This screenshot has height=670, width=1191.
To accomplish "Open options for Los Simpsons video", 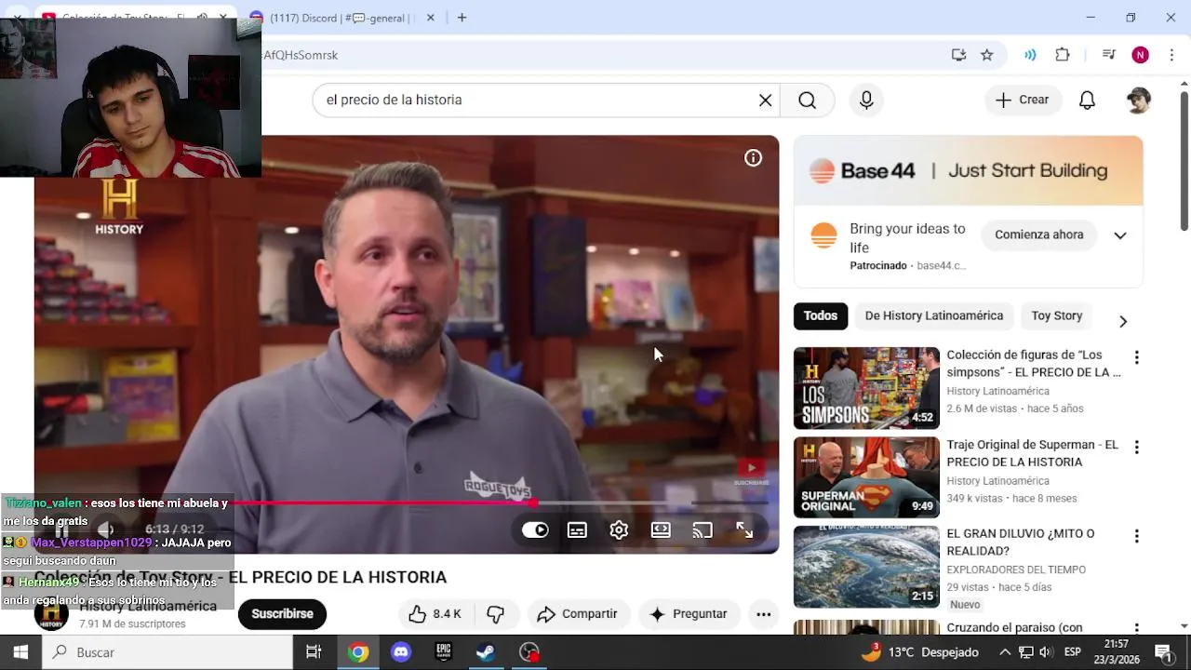I will (x=1136, y=357).
